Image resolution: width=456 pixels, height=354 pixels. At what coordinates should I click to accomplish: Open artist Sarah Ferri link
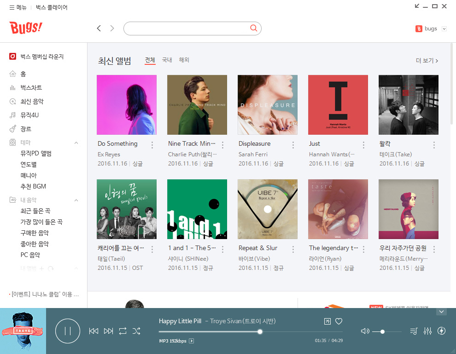[x=253, y=154]
